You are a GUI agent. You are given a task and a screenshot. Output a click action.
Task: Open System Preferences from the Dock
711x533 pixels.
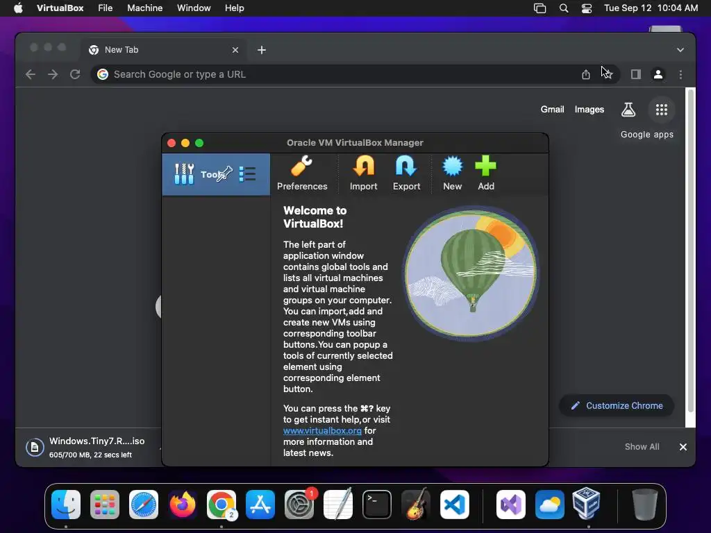pos(299,504)
